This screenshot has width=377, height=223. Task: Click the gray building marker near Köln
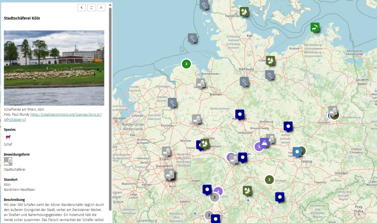(x=169, y=174)
